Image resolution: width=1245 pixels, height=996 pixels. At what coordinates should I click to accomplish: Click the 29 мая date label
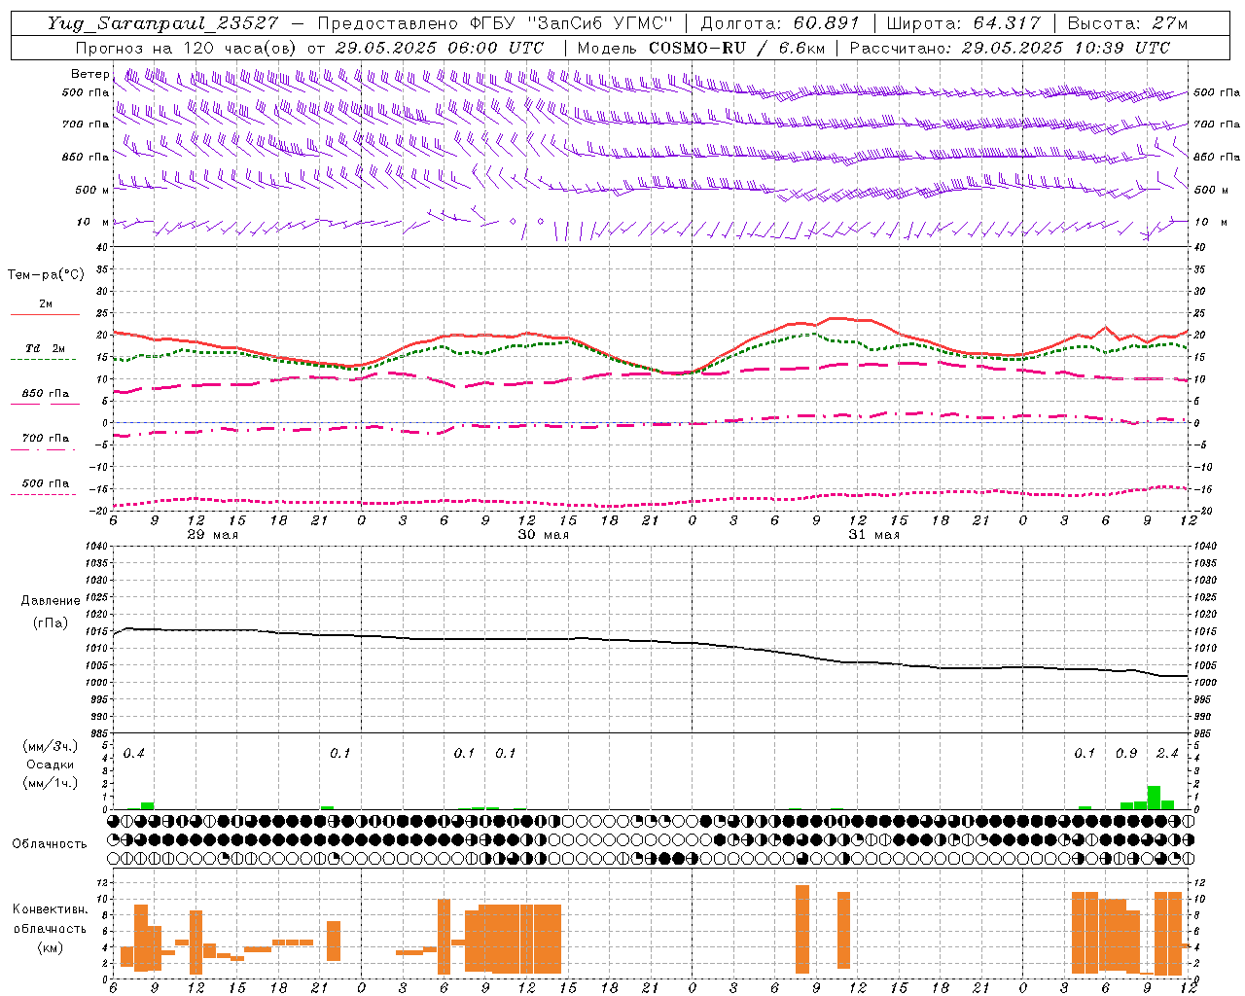(212, 535)
